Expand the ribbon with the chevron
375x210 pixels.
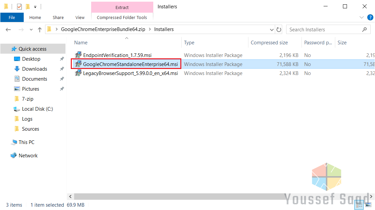362,17
